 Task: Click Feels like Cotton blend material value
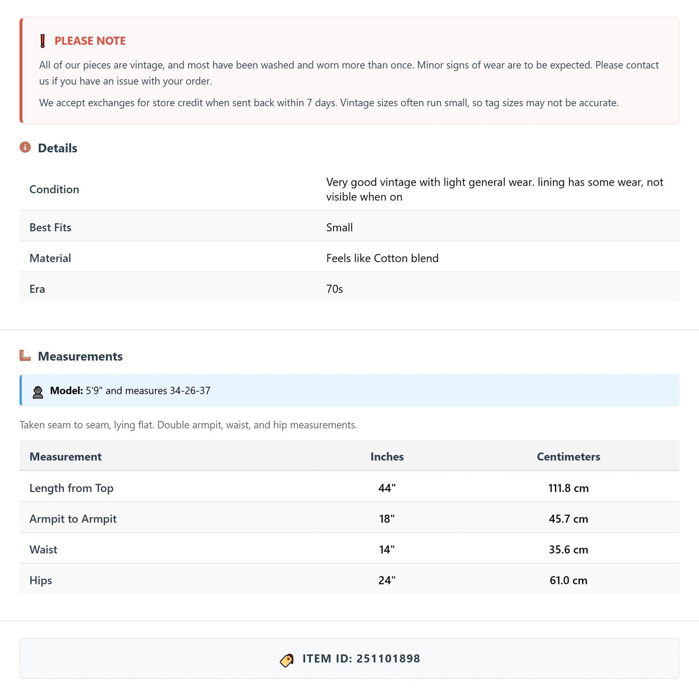click(383, 258)
